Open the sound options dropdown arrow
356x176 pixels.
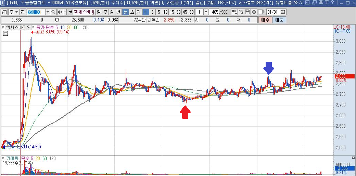[x=65, y=12]
